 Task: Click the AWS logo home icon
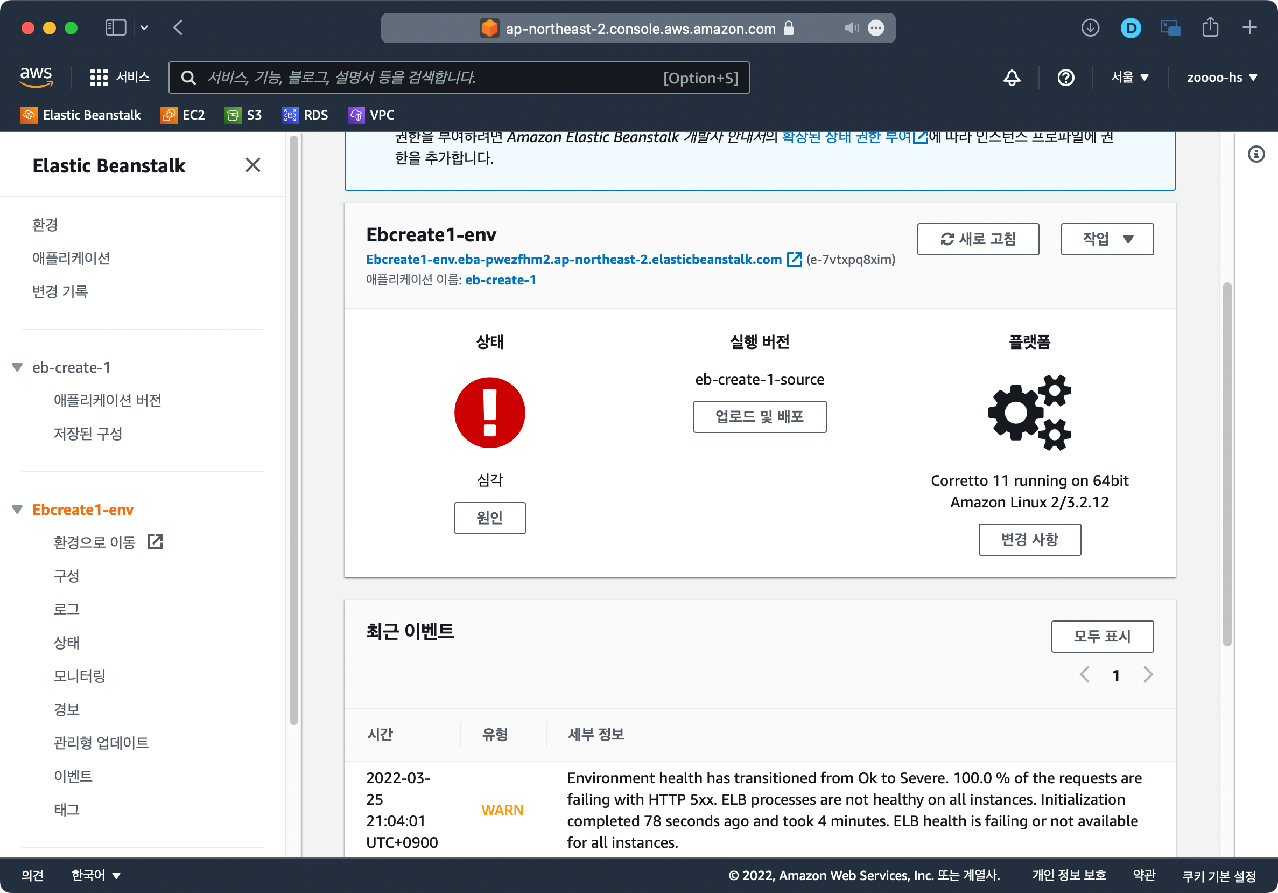36,77
